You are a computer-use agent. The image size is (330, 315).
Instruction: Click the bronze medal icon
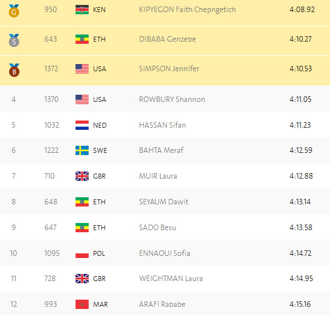click(14, 69)
